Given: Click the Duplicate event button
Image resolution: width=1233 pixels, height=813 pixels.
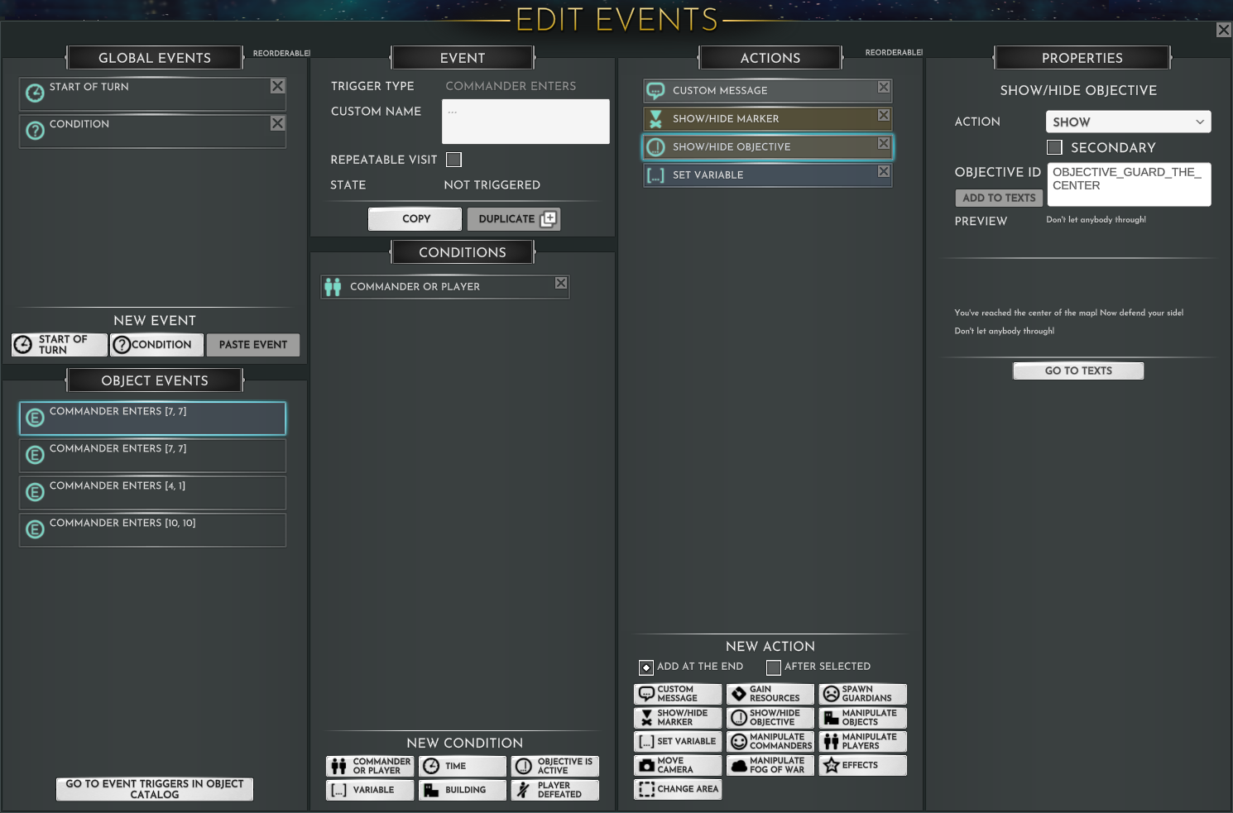Looking at the screenshot, I should pyautogui.click(x=514, y=219).
